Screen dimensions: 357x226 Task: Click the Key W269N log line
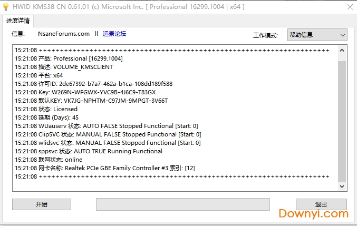[x=85, y=92]
